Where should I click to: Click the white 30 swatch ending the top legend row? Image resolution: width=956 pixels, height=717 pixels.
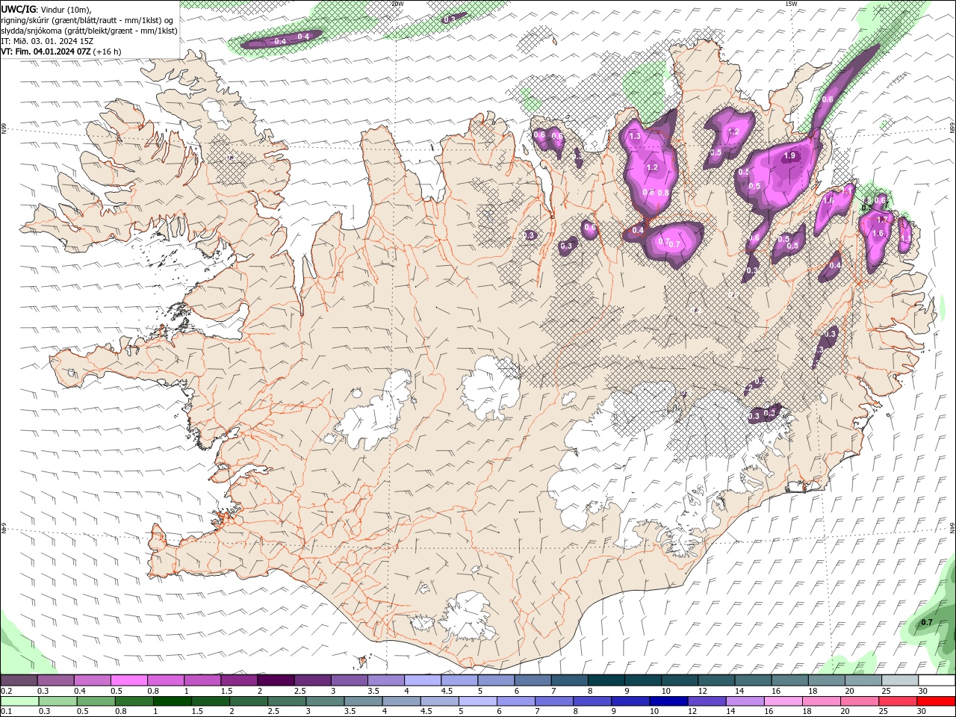tap(936, 680)
